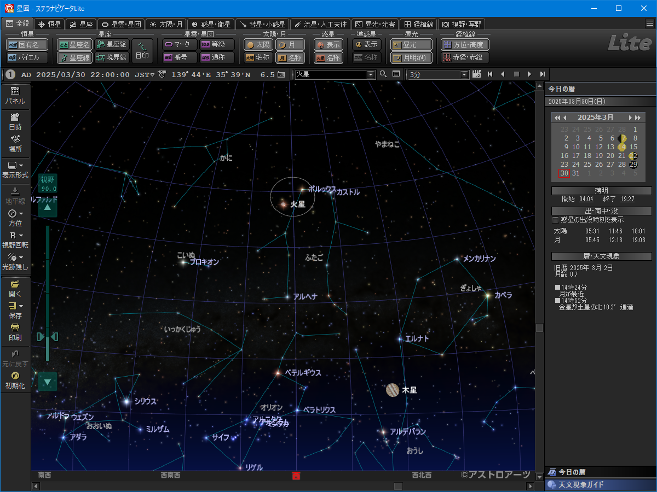
Task: Toggle 月明かり moonlight display
Action: pos(411,57)
